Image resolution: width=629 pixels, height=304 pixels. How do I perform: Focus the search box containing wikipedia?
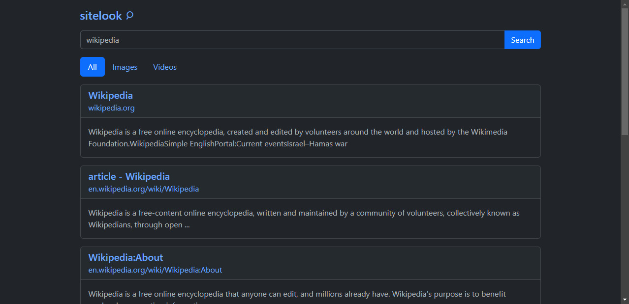tap(292, 40)
